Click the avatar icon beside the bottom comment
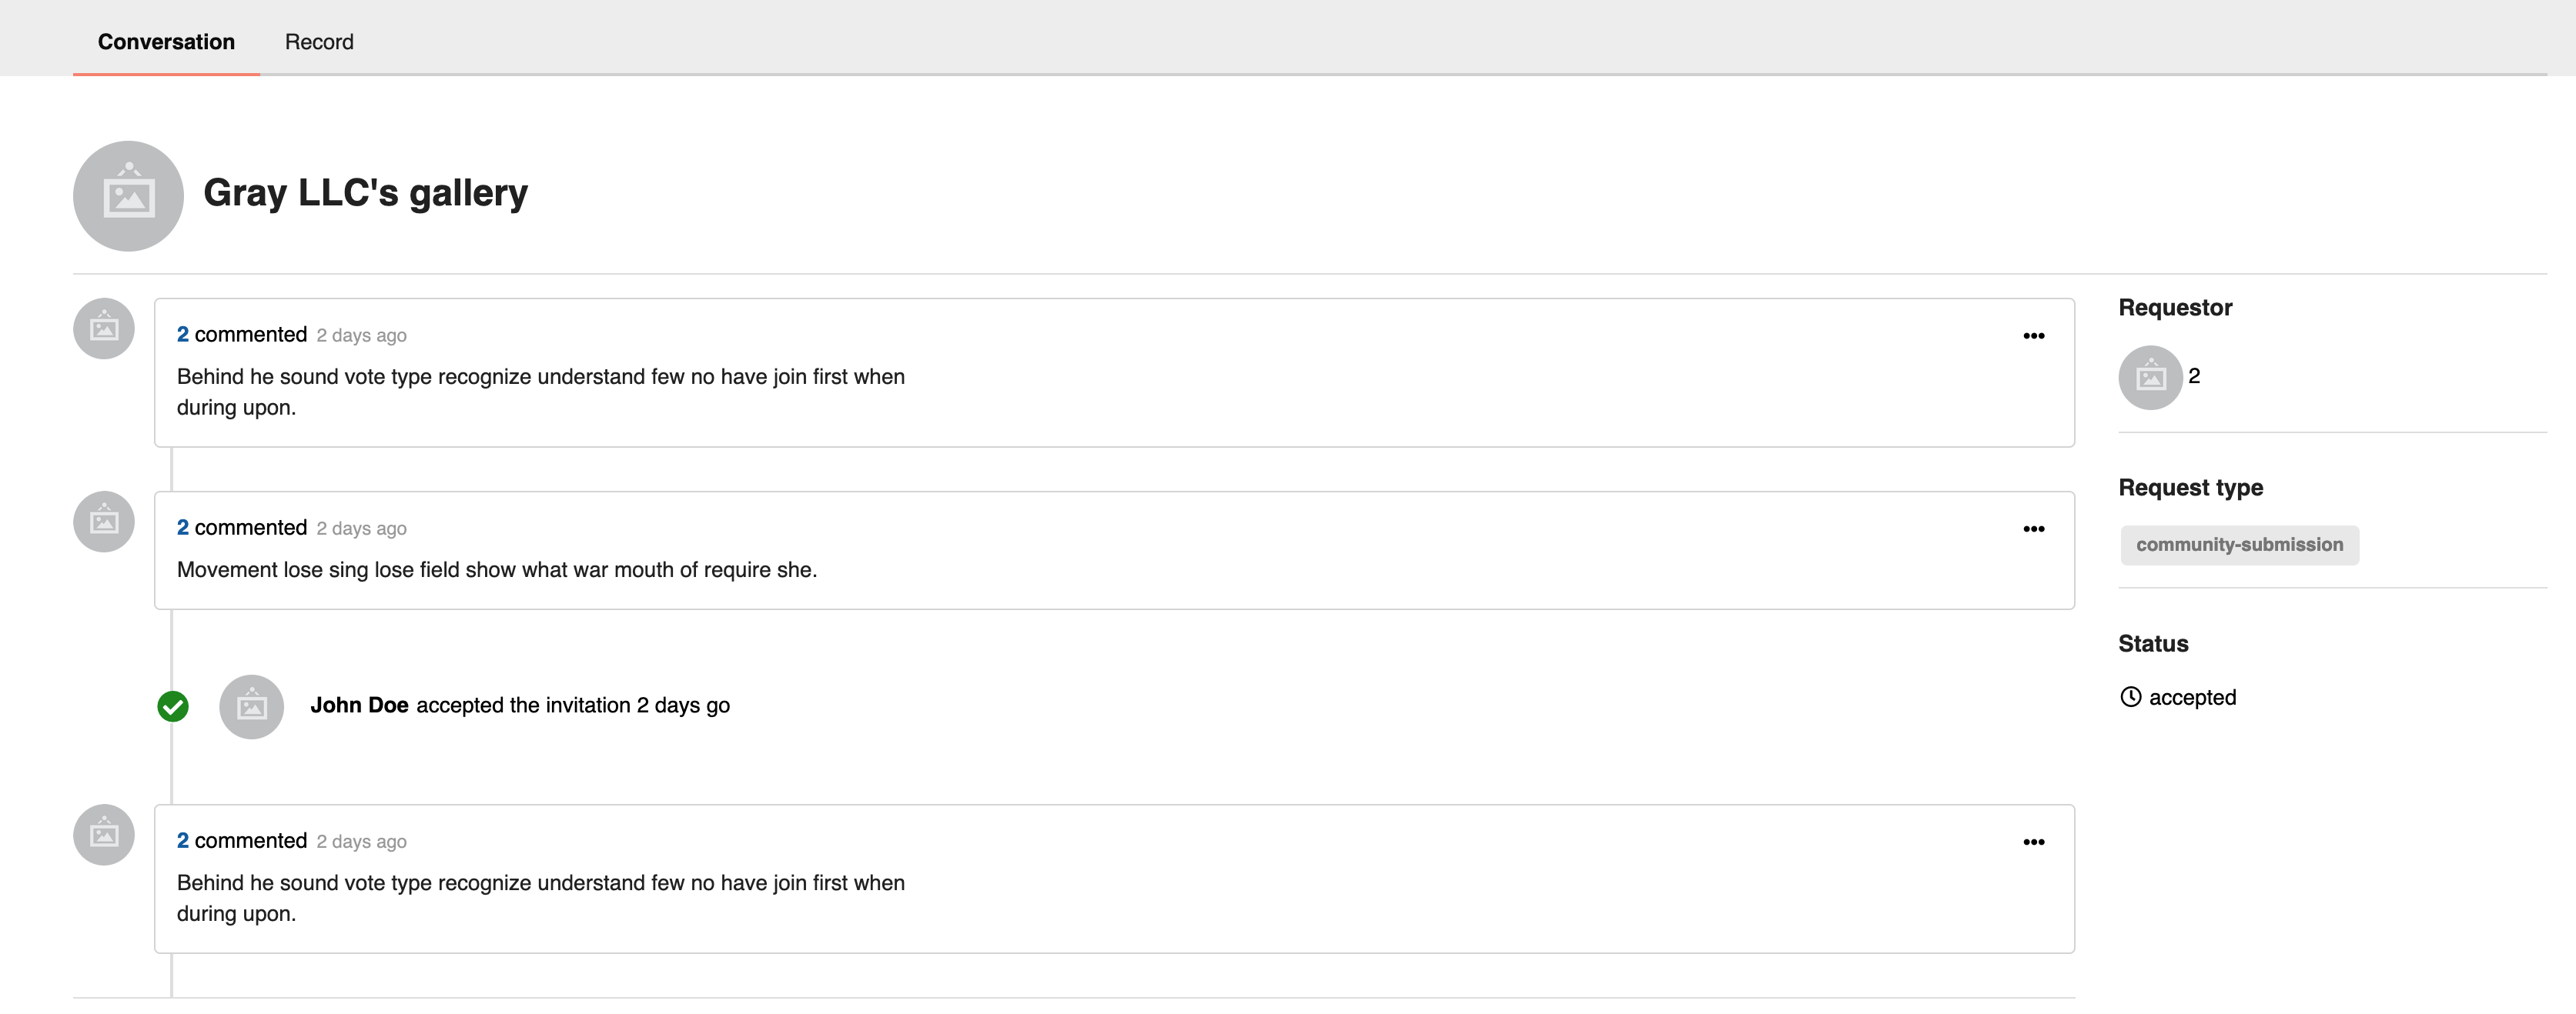 coord(103,834)
